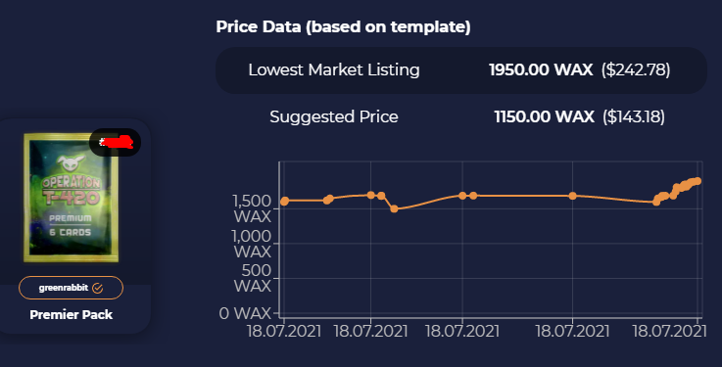Click the 1150.00 WAX suggested price

click(x=544, y=116)
